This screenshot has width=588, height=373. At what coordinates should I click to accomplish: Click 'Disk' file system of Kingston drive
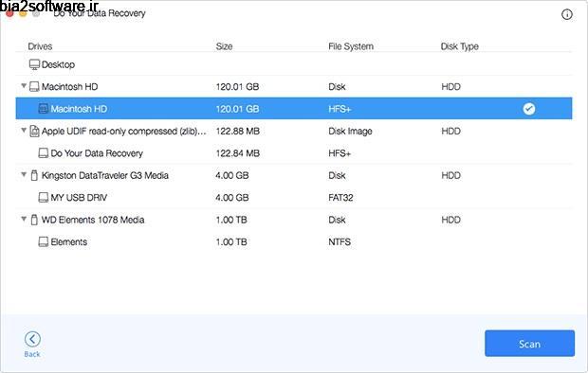[337, 175]
